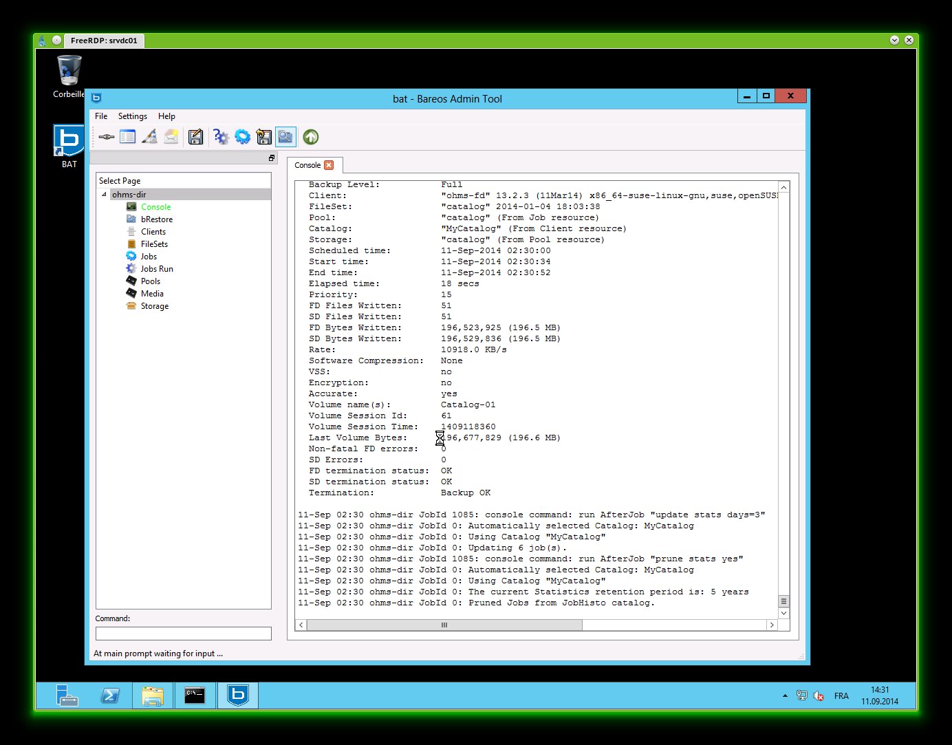
Task: Click the paintbrush icon in toolbar
Action: (x=149, y=137)
